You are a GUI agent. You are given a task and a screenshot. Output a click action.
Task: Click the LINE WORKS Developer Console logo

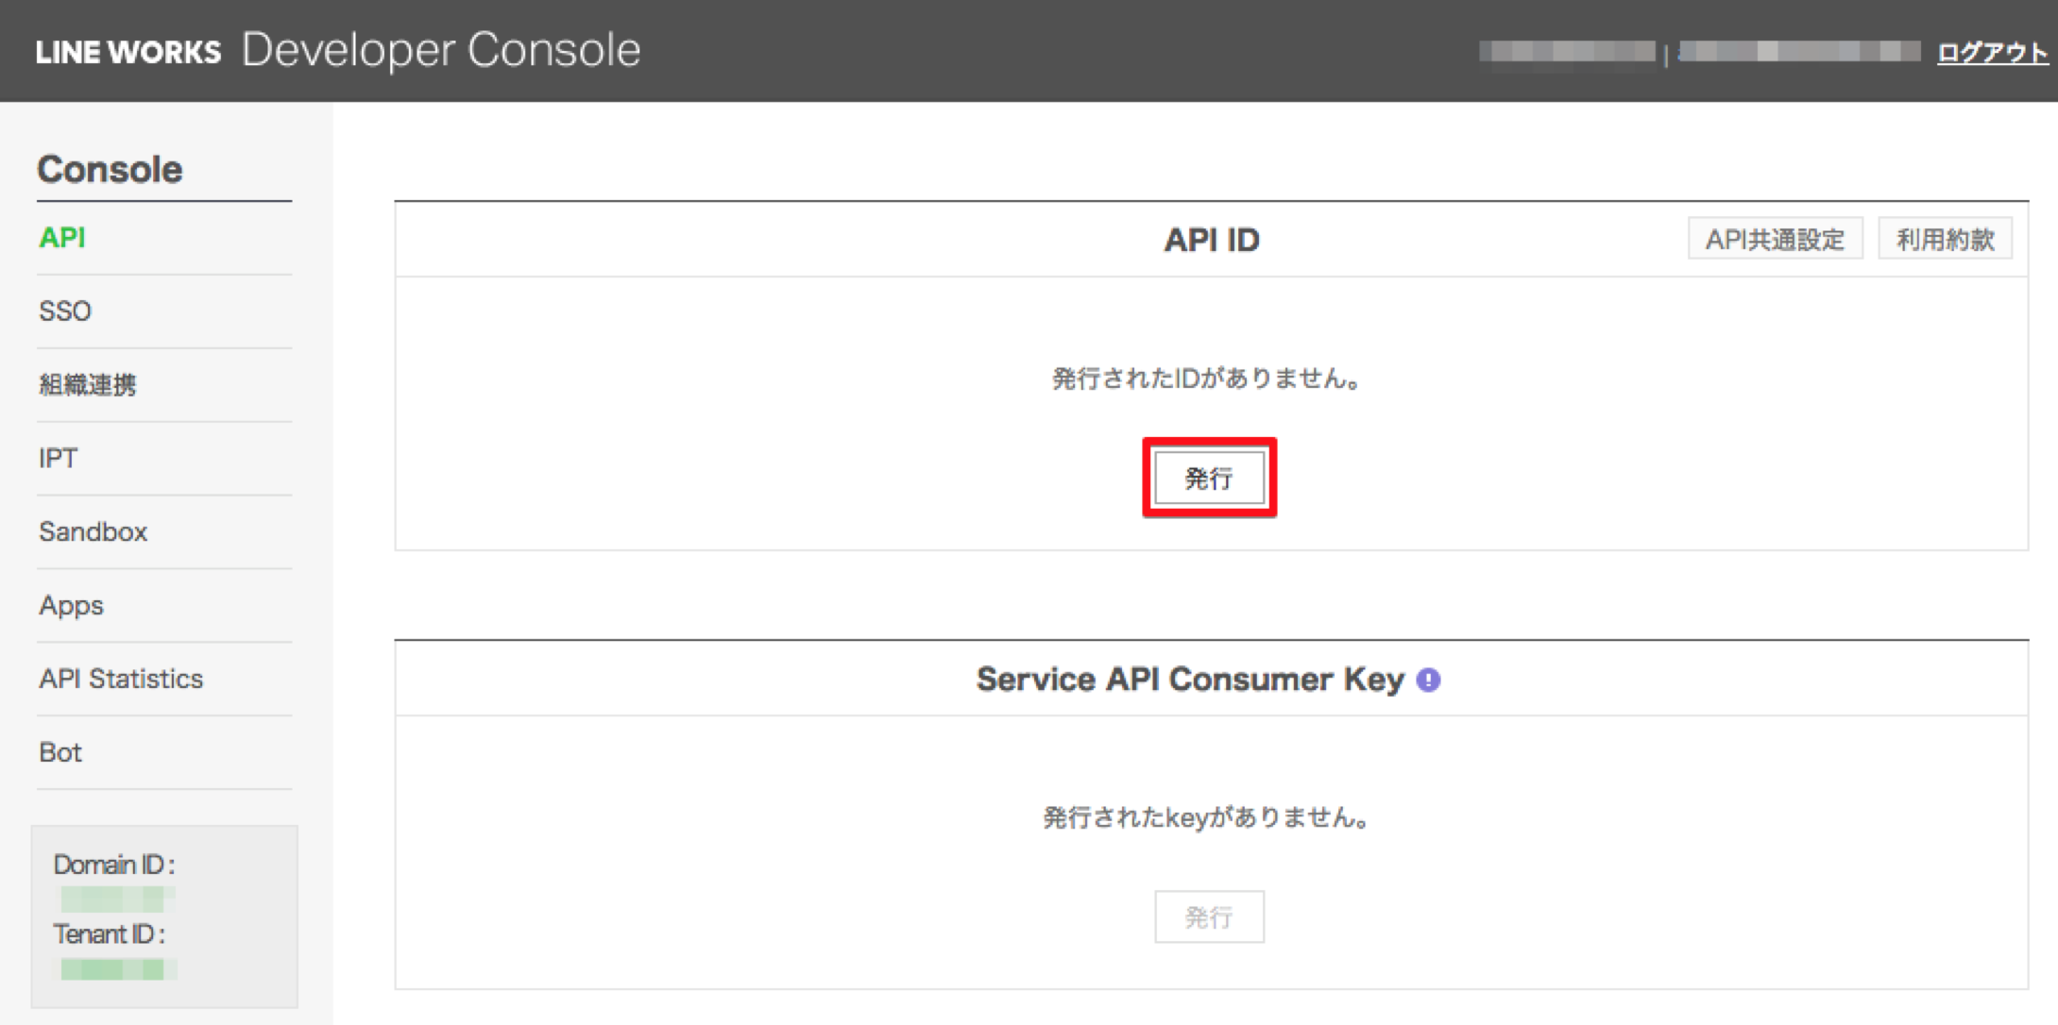tap(335, 50)
